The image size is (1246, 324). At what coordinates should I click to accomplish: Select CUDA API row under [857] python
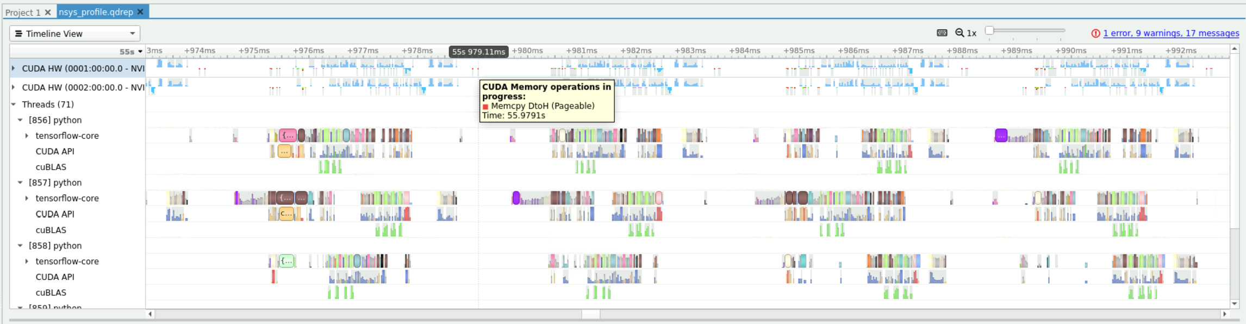point(55,214)
